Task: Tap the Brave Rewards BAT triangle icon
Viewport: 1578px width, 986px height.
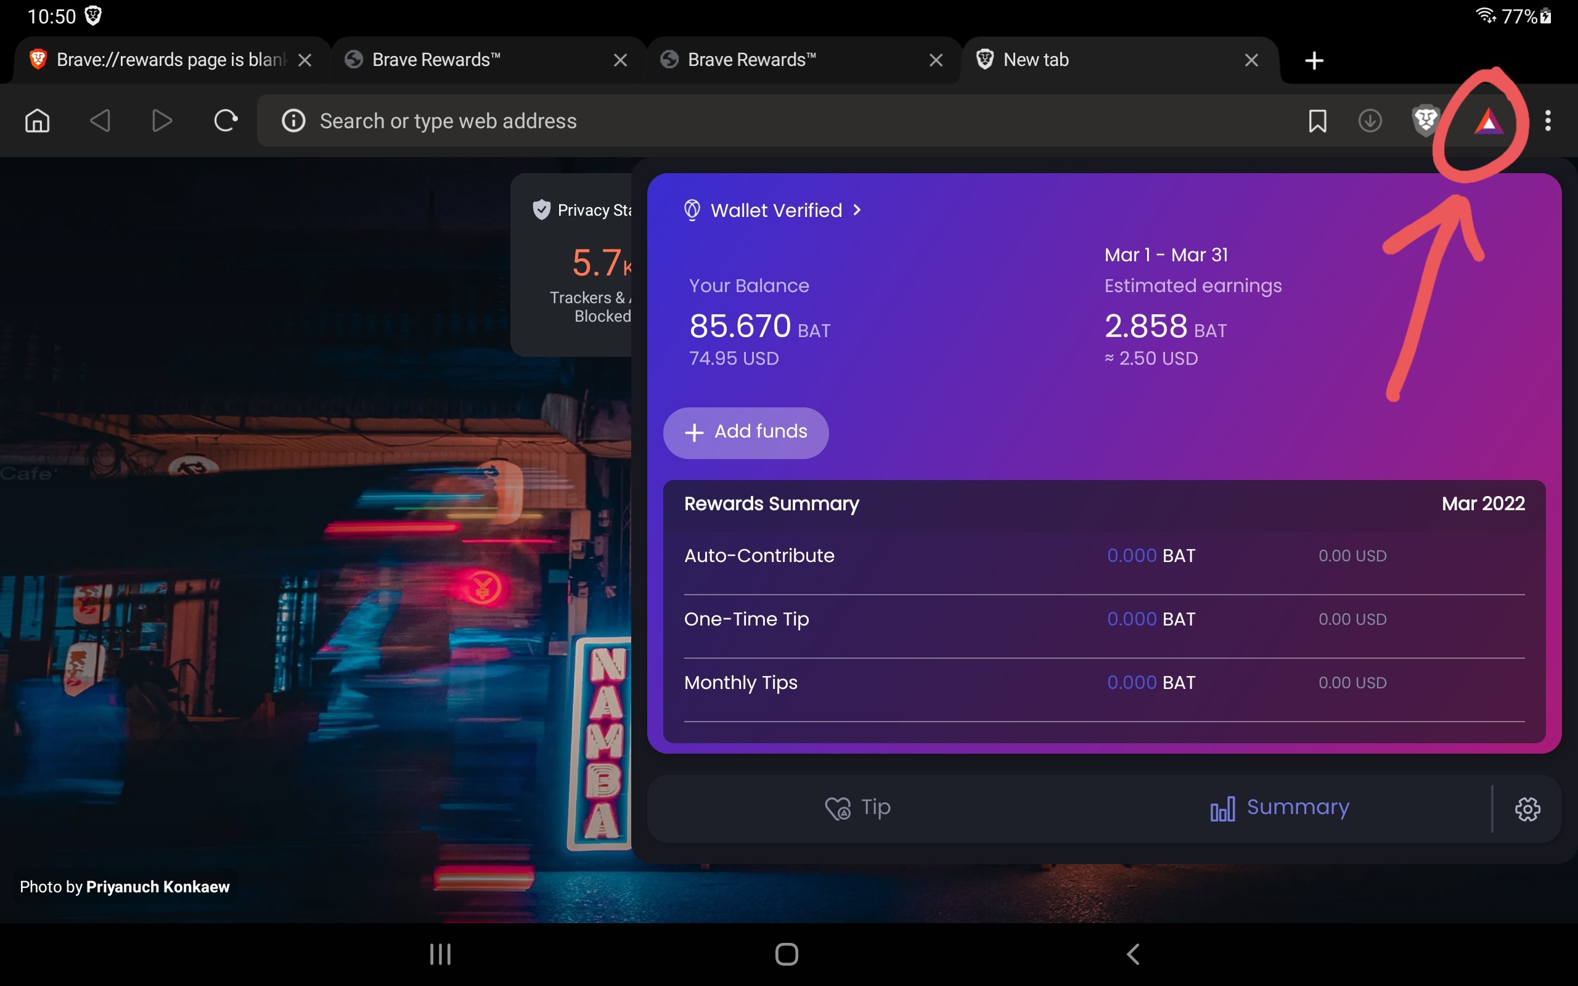Action: [x=1488, y=121]
